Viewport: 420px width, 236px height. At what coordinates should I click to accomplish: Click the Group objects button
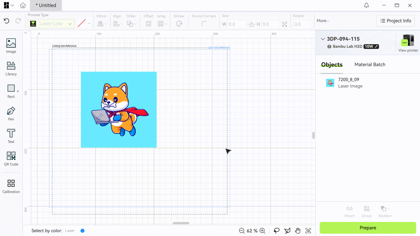[x=366, y=211]
